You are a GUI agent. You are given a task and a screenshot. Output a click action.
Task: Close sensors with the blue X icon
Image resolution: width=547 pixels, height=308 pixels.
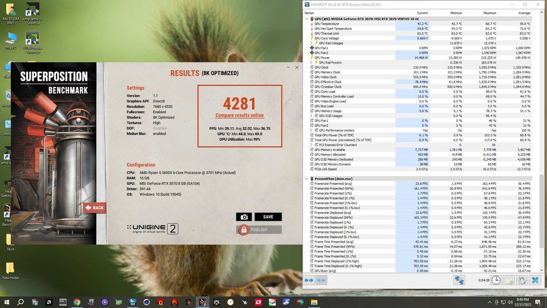[535, 280]
